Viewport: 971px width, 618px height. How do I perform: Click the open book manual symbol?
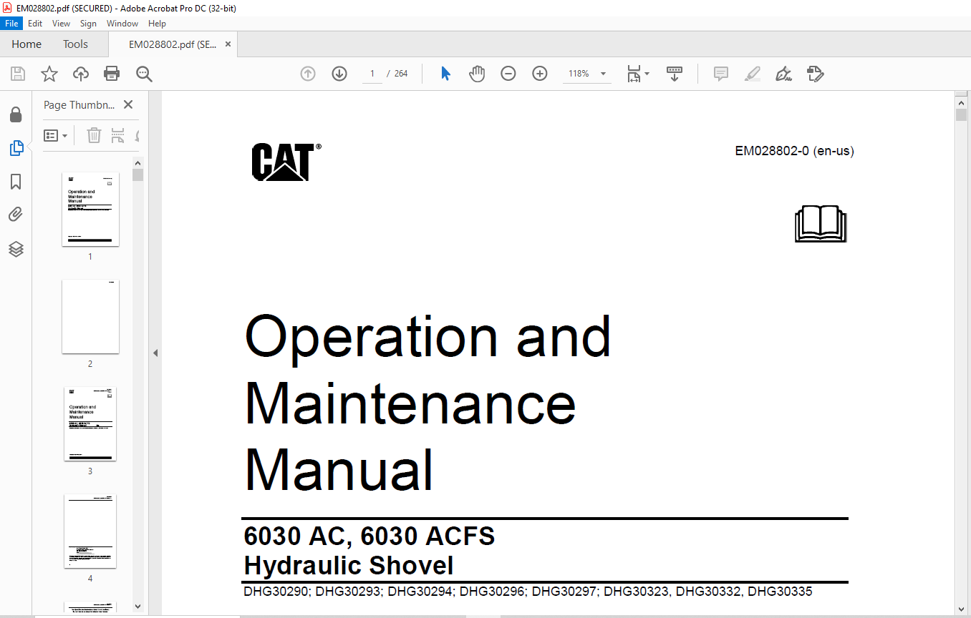[821, 224]
